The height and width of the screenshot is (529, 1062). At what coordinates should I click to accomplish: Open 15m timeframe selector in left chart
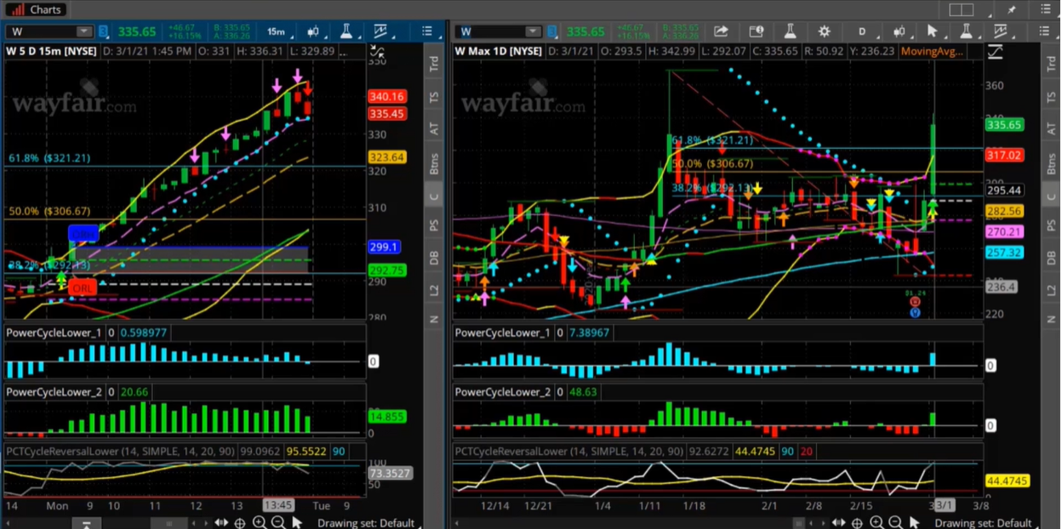point(276,31)
